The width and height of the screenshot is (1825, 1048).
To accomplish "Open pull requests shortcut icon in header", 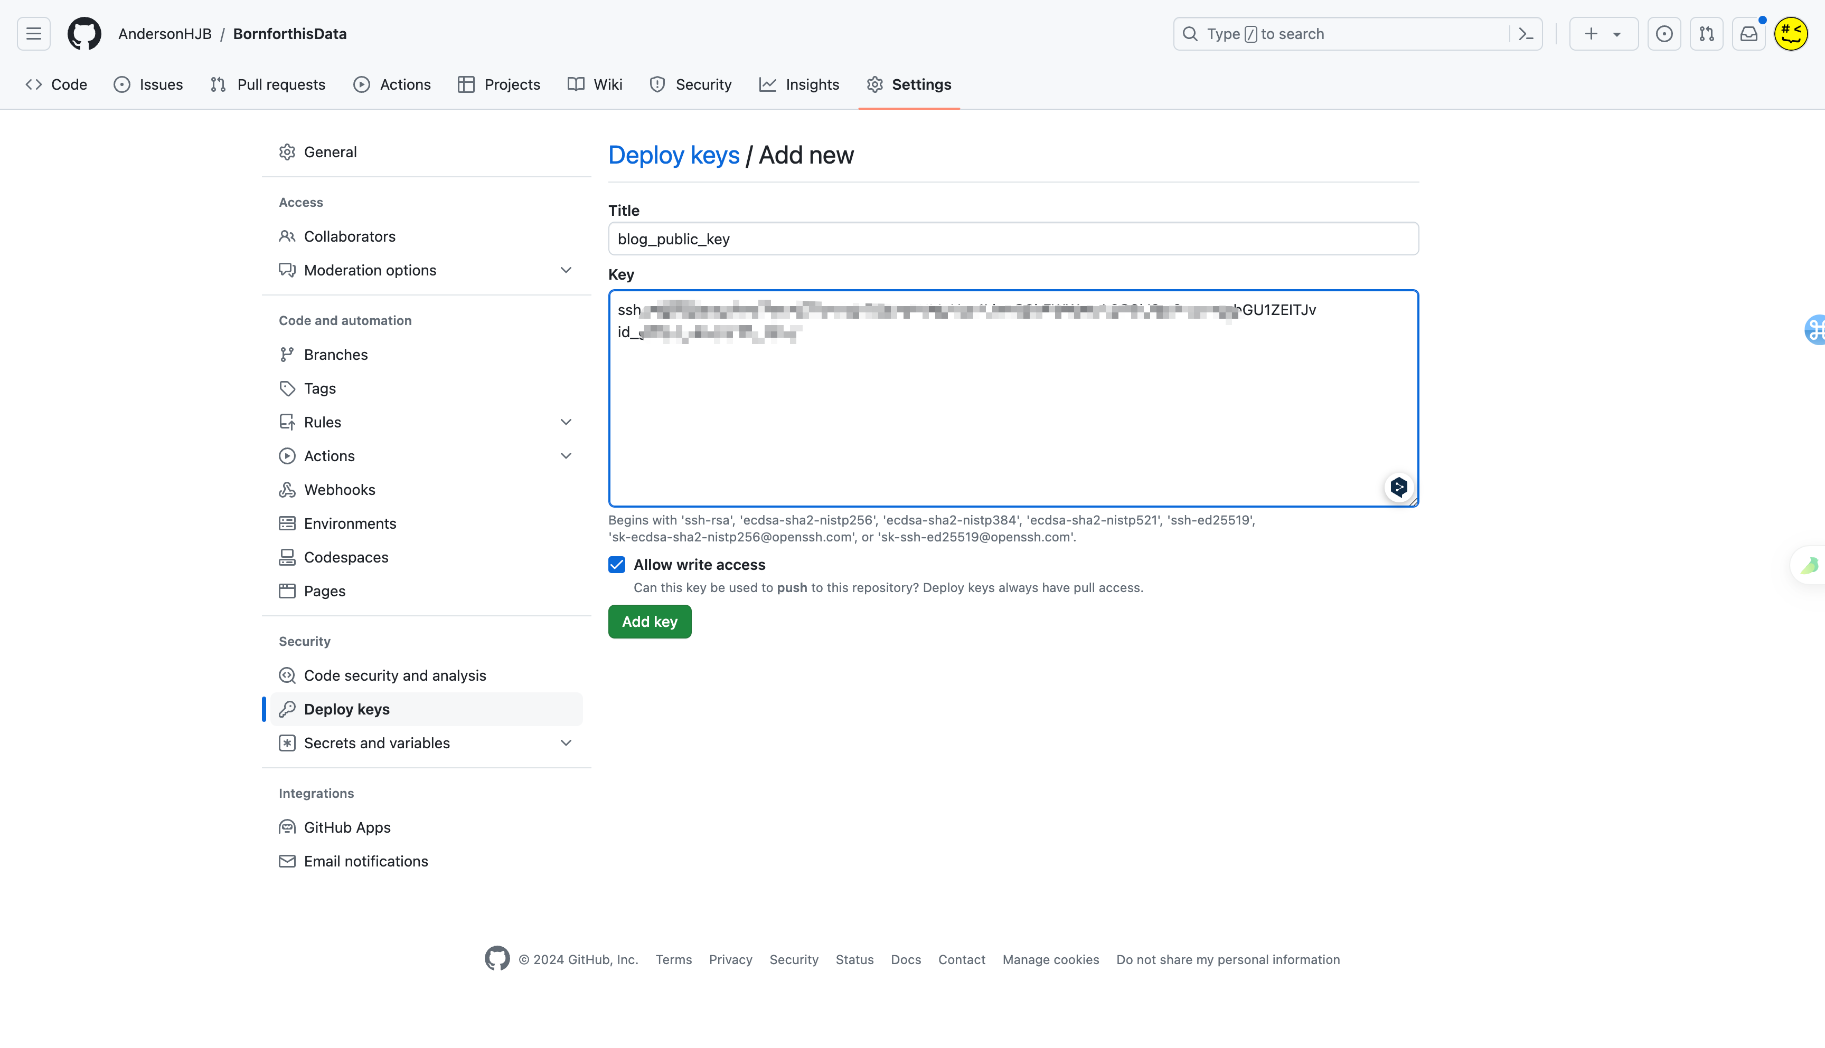I will pyautogui.click(x=1707, y=34).
